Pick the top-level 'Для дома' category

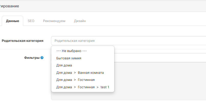pyautogui.click(x=64, y=65)
